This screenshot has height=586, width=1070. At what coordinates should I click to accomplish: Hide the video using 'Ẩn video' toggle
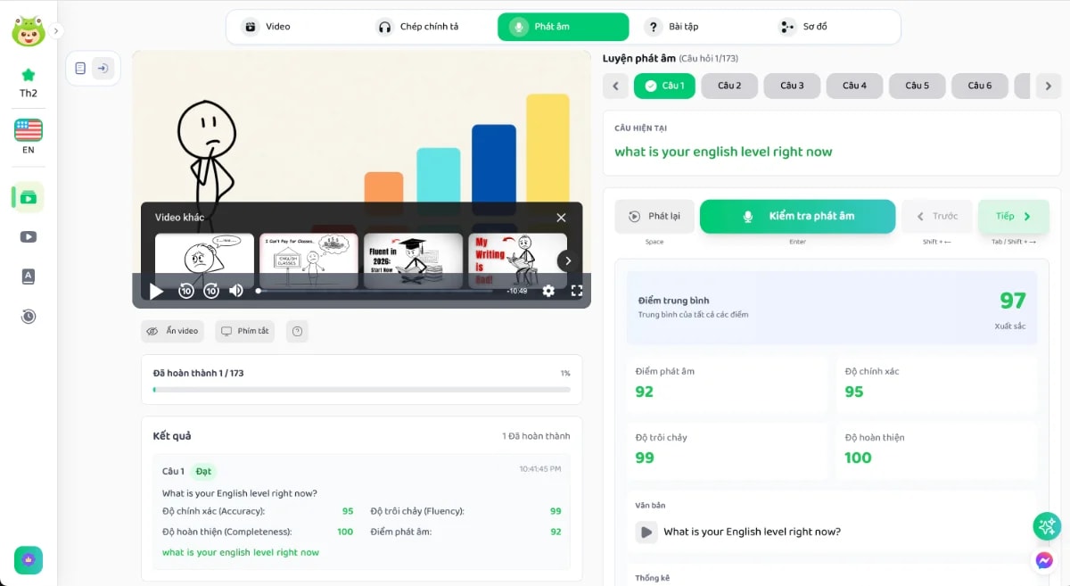click(172, 331)
